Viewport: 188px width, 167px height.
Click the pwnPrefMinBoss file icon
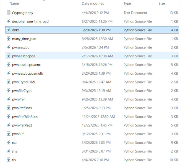[9, 117]
